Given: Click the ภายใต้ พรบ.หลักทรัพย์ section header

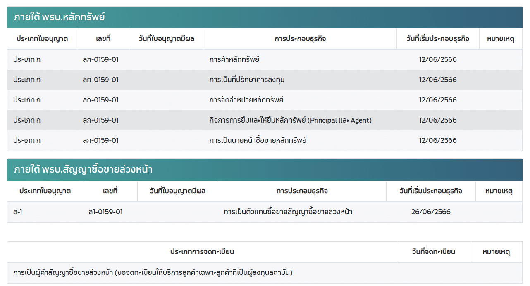Looking at the screenshot, I should coord(60,17).
